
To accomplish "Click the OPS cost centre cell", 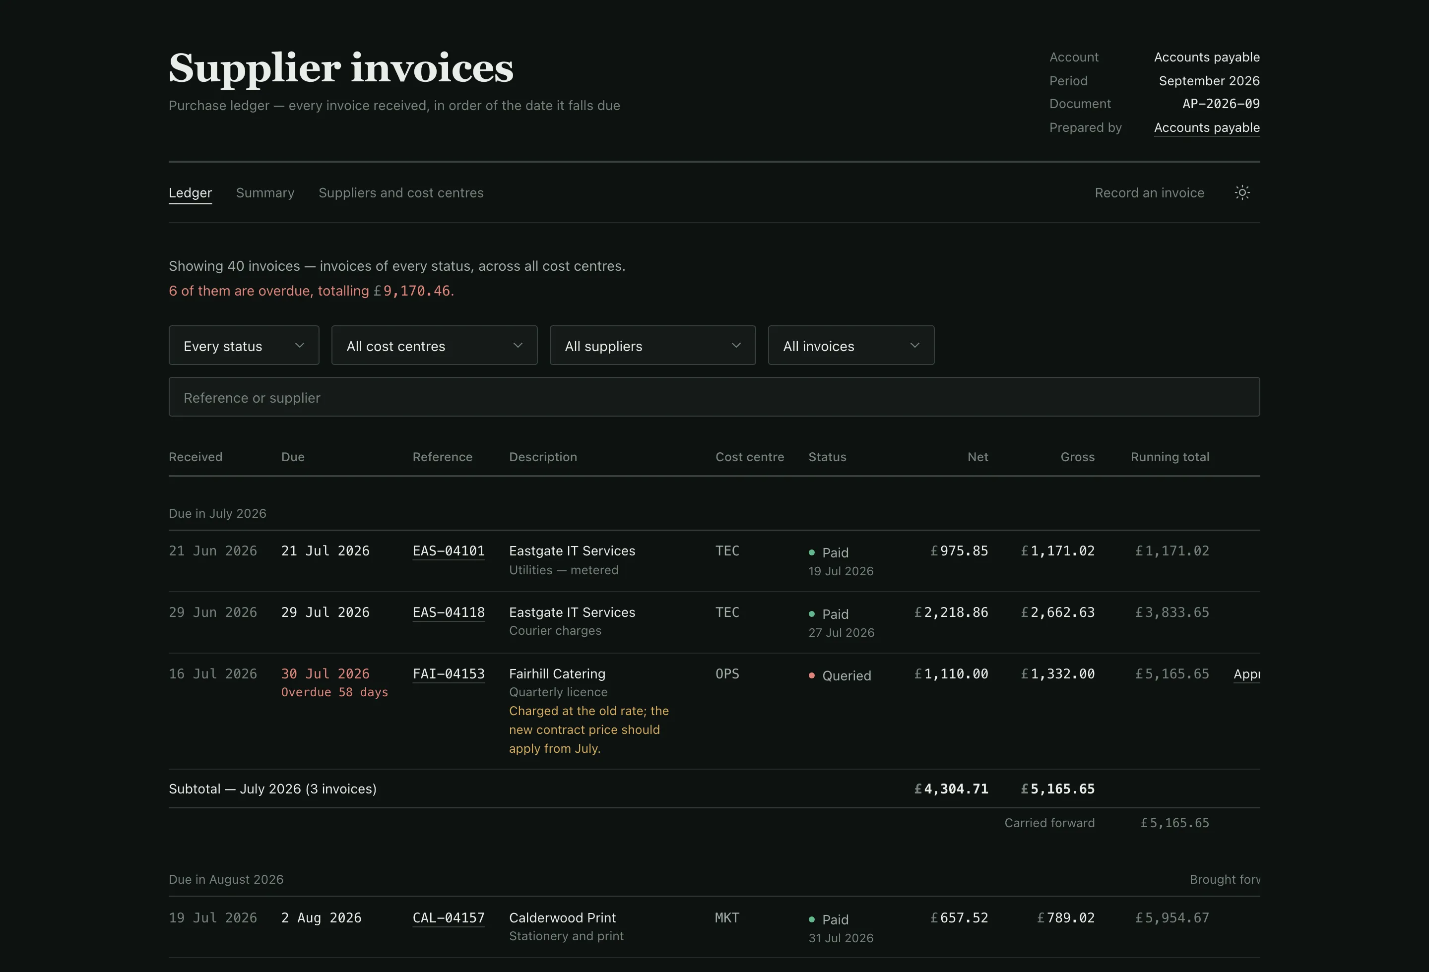I will coord(727,674).
